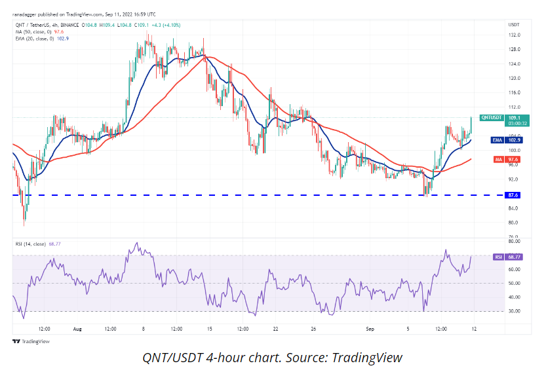Click the RSI 68.77 label tag
Screen dimensions: 546x372
coord(508,257)
